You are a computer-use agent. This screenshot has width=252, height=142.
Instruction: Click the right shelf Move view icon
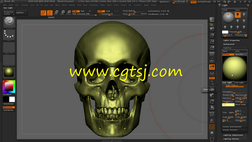pos(212,95)
